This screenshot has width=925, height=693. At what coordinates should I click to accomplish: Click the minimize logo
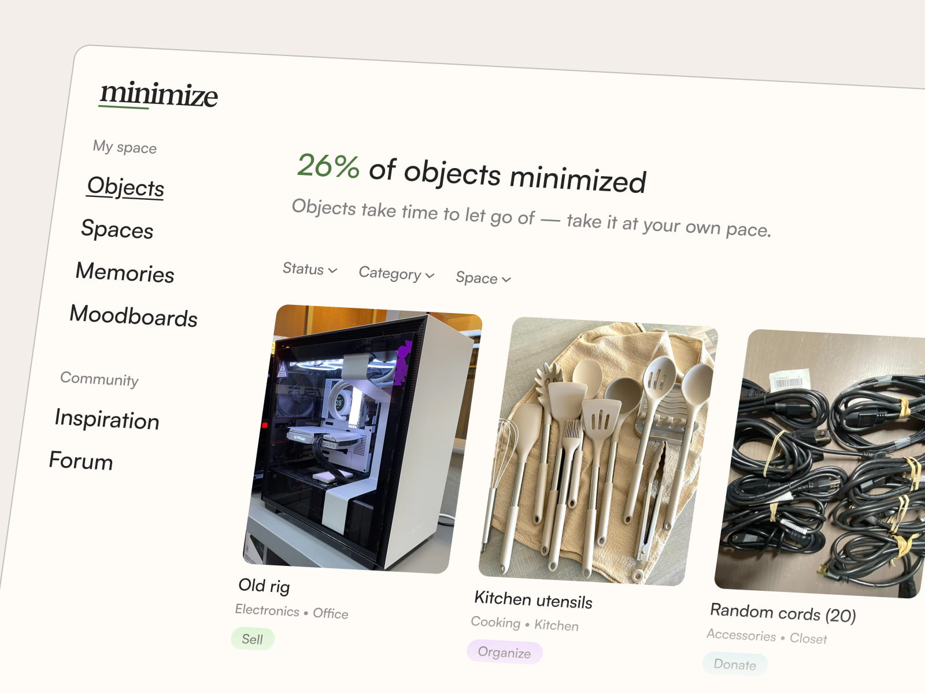pos(159,95)
